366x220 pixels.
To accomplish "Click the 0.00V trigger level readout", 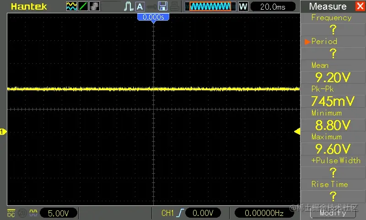I will pyautogui.click(x=203, y=213).
